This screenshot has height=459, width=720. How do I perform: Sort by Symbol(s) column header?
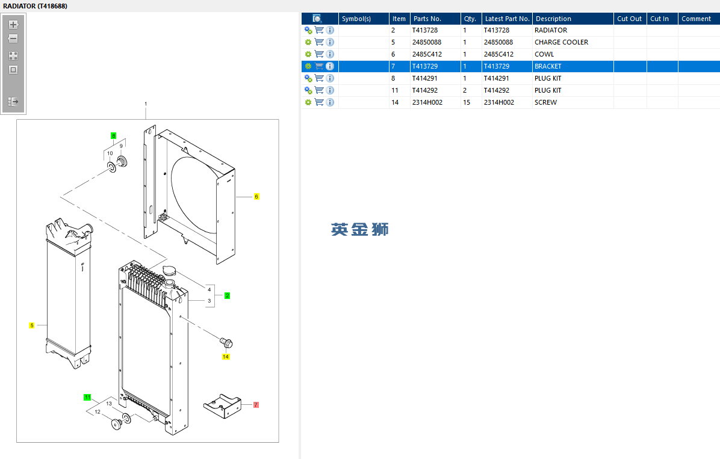[364, 19]
